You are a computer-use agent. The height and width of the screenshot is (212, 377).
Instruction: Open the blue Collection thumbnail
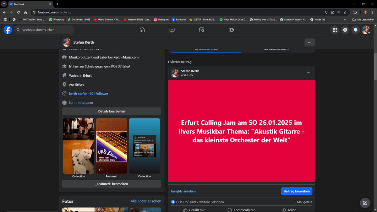145,146
